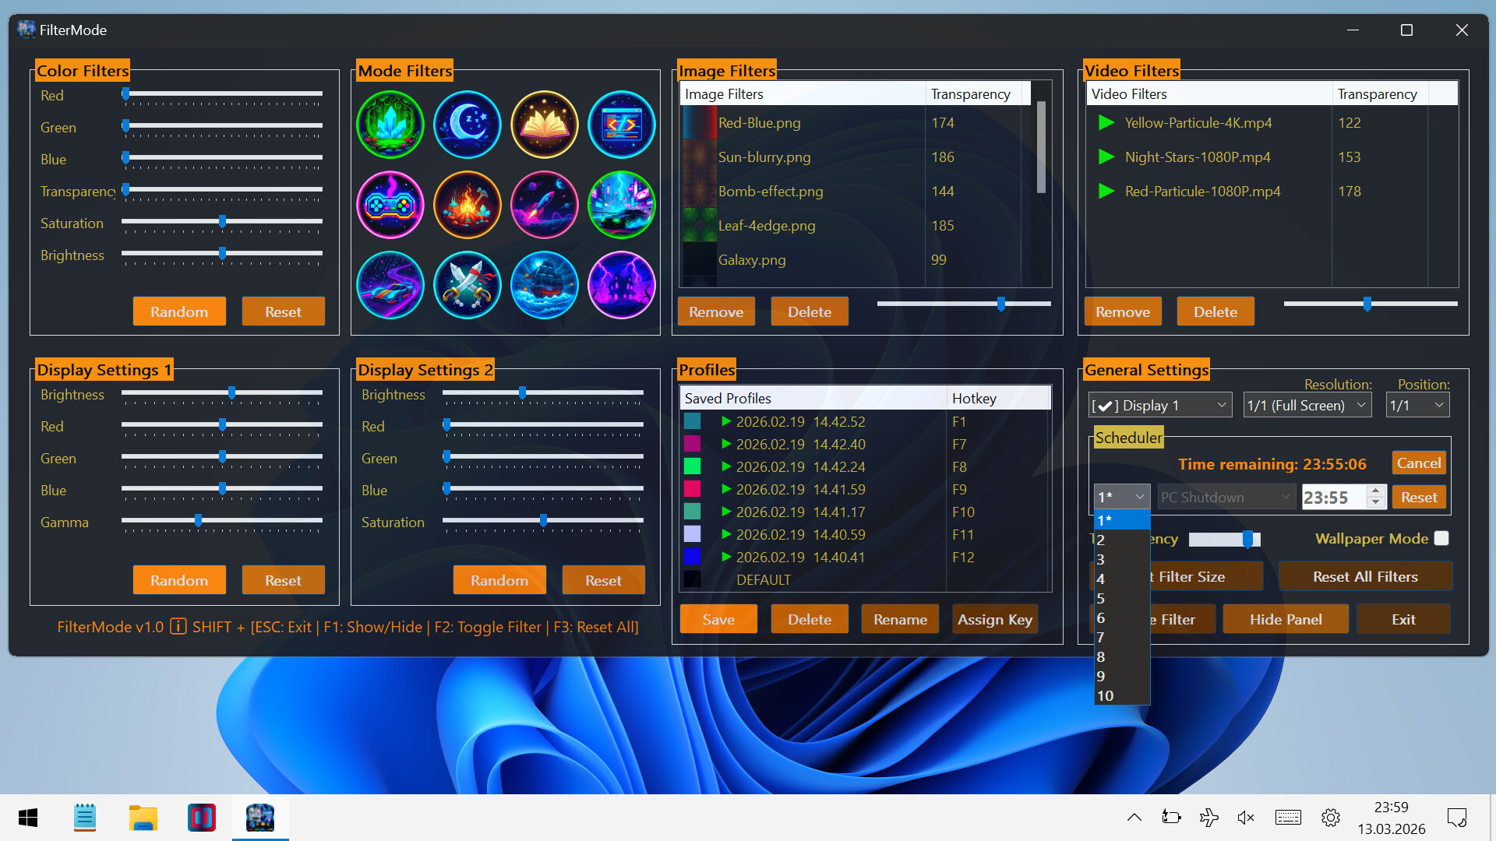Click Assign Key in Profiles panel
This screenshot has height=841, width=1496.
tap(994, 618)
